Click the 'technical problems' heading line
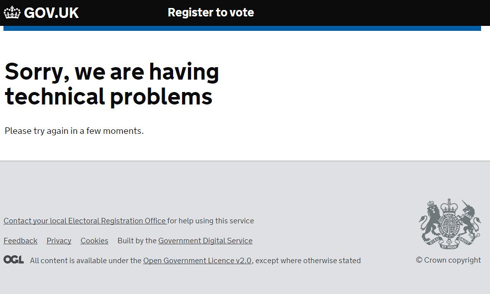The width and height of the screenshot is (490, 294). pyautogui.click(x=108, y=97)
